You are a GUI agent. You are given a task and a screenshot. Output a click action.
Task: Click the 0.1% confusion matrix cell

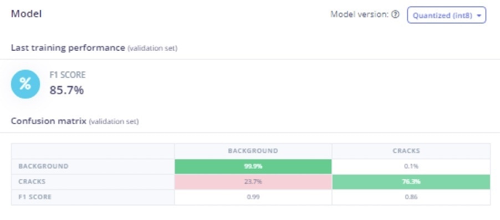pos(411,166)
